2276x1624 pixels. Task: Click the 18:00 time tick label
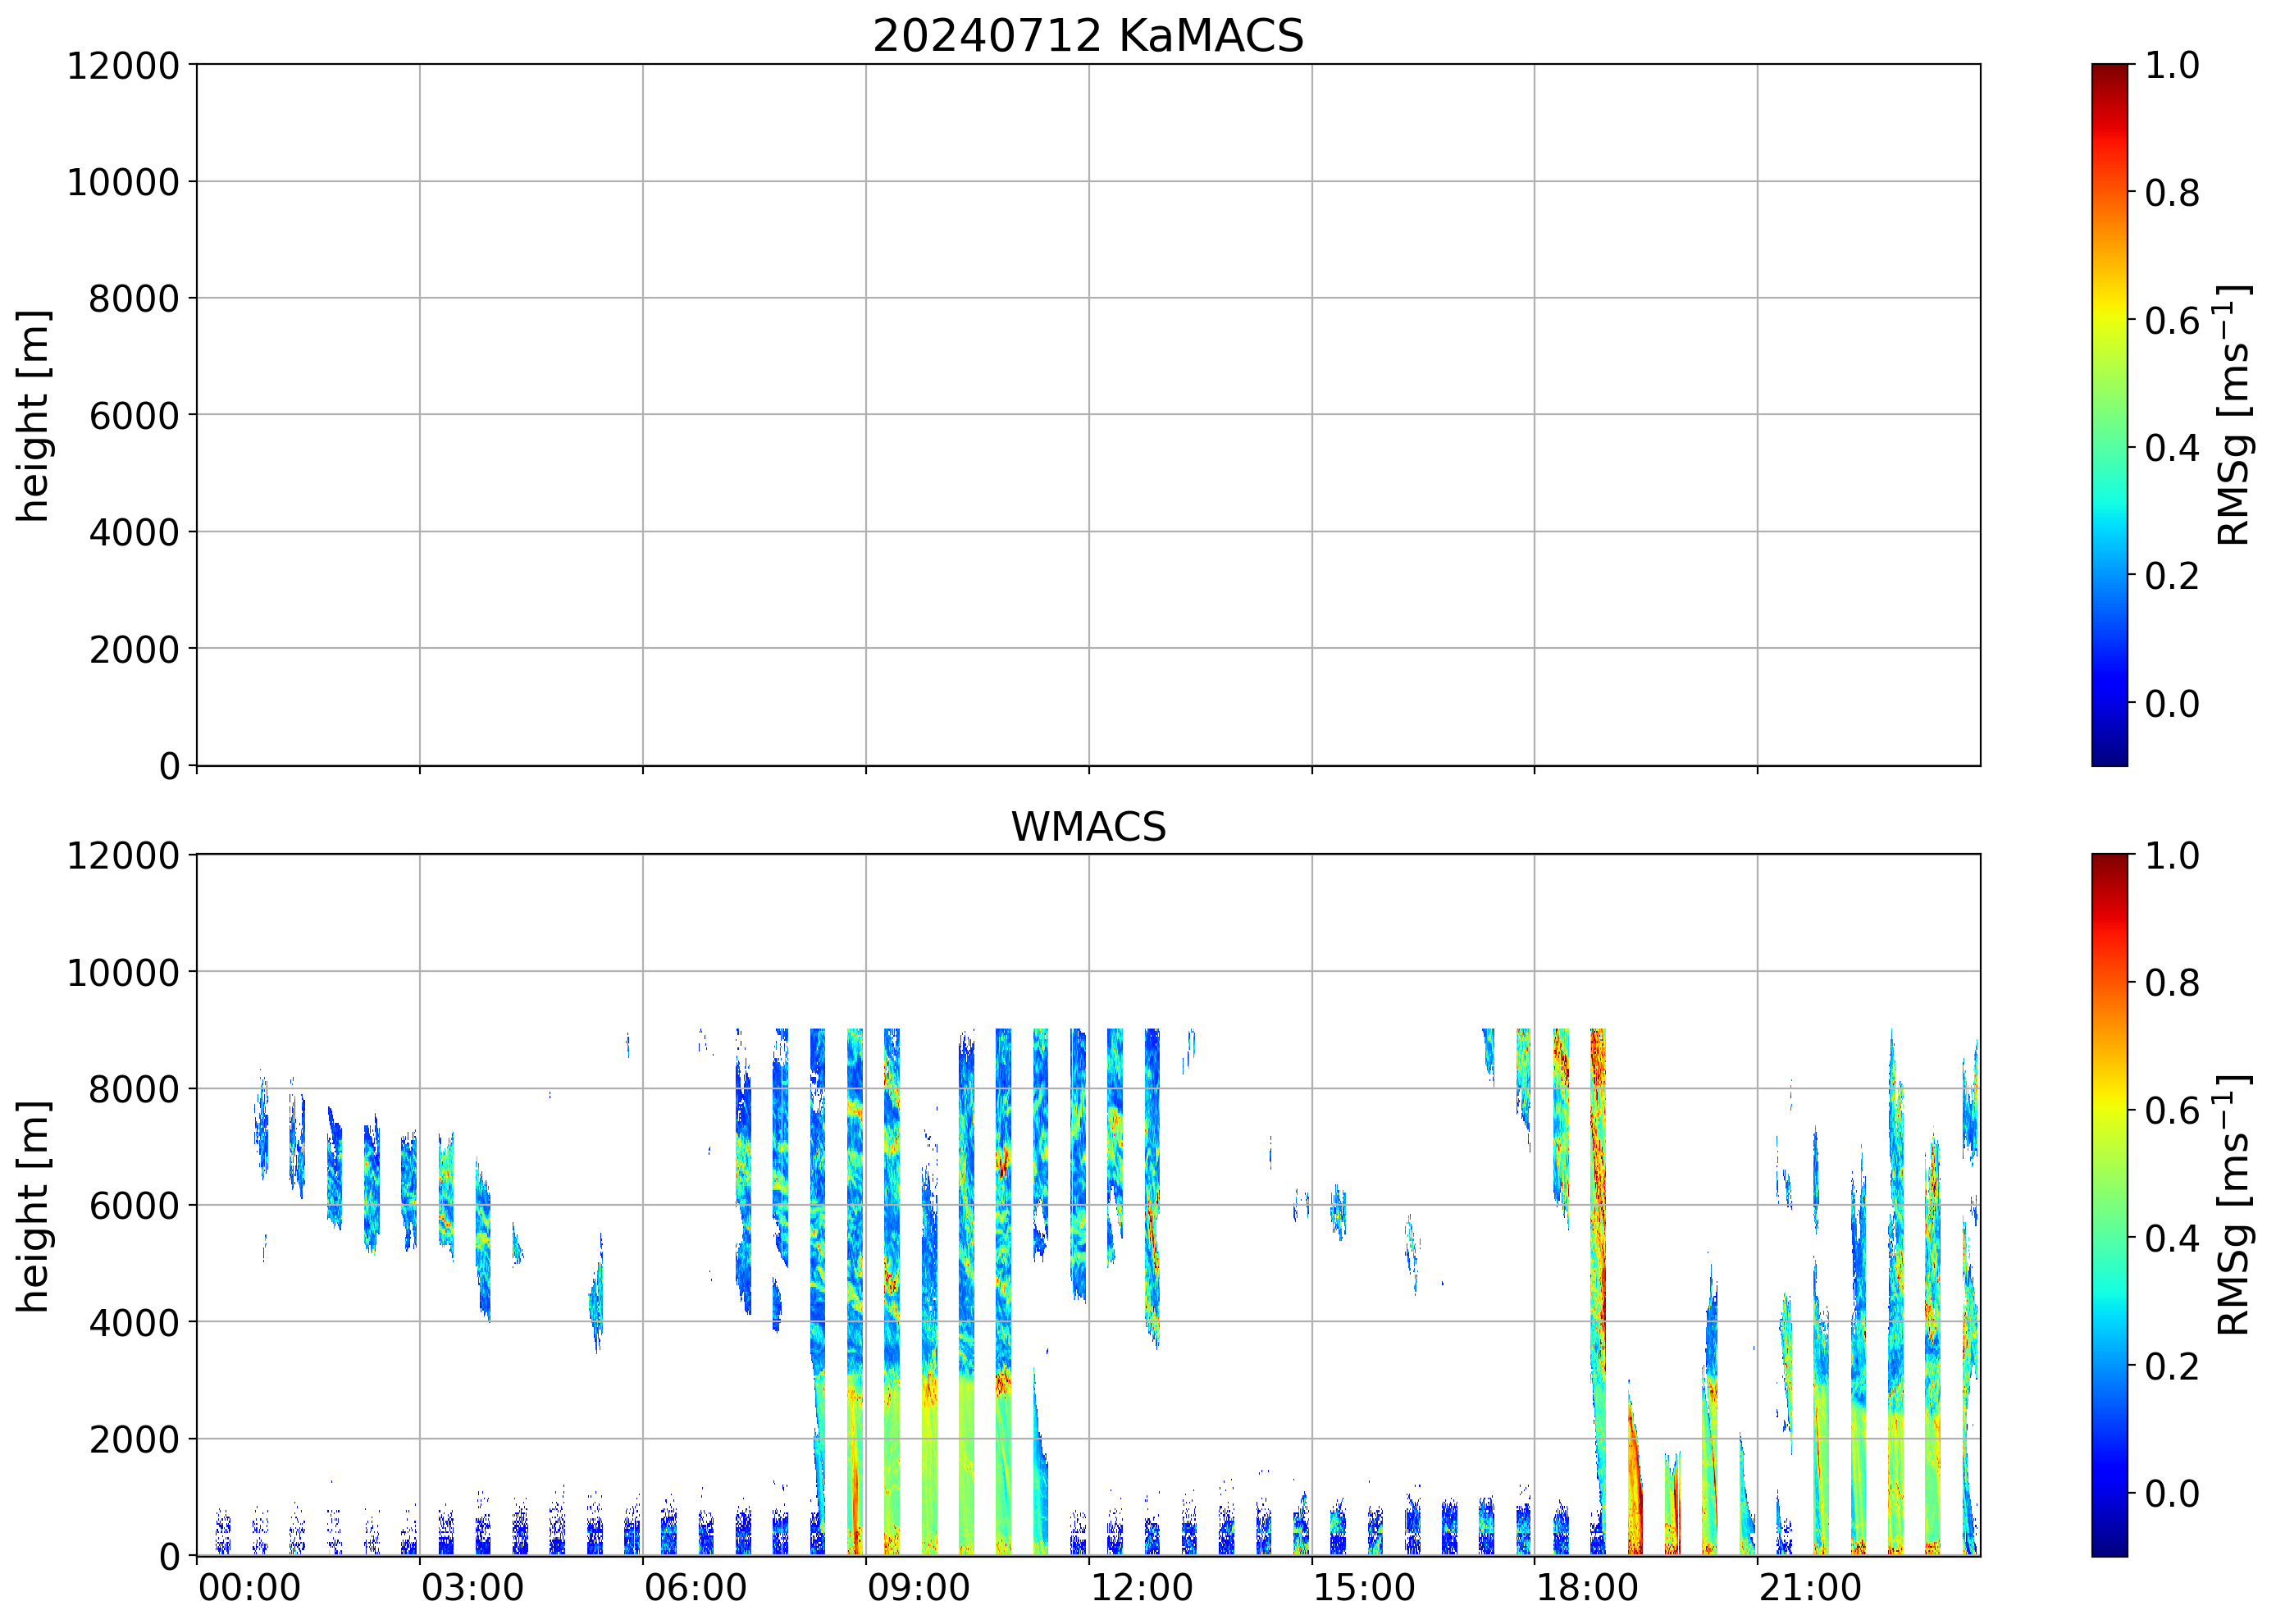coord(1587,1587)
